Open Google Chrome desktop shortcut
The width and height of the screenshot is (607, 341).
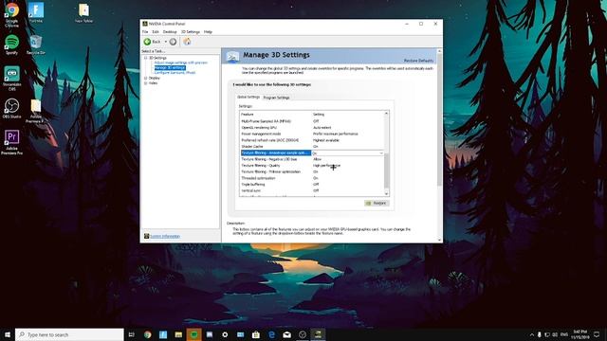pos(11,14)
